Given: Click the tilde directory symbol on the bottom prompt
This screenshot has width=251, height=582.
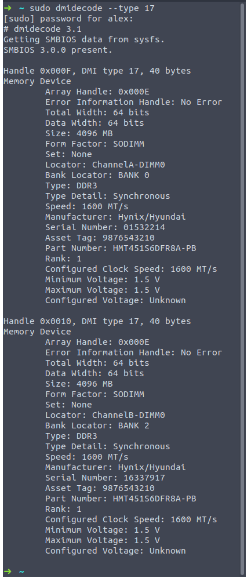Looking at the screenshot, I should (x=21, y=572).
